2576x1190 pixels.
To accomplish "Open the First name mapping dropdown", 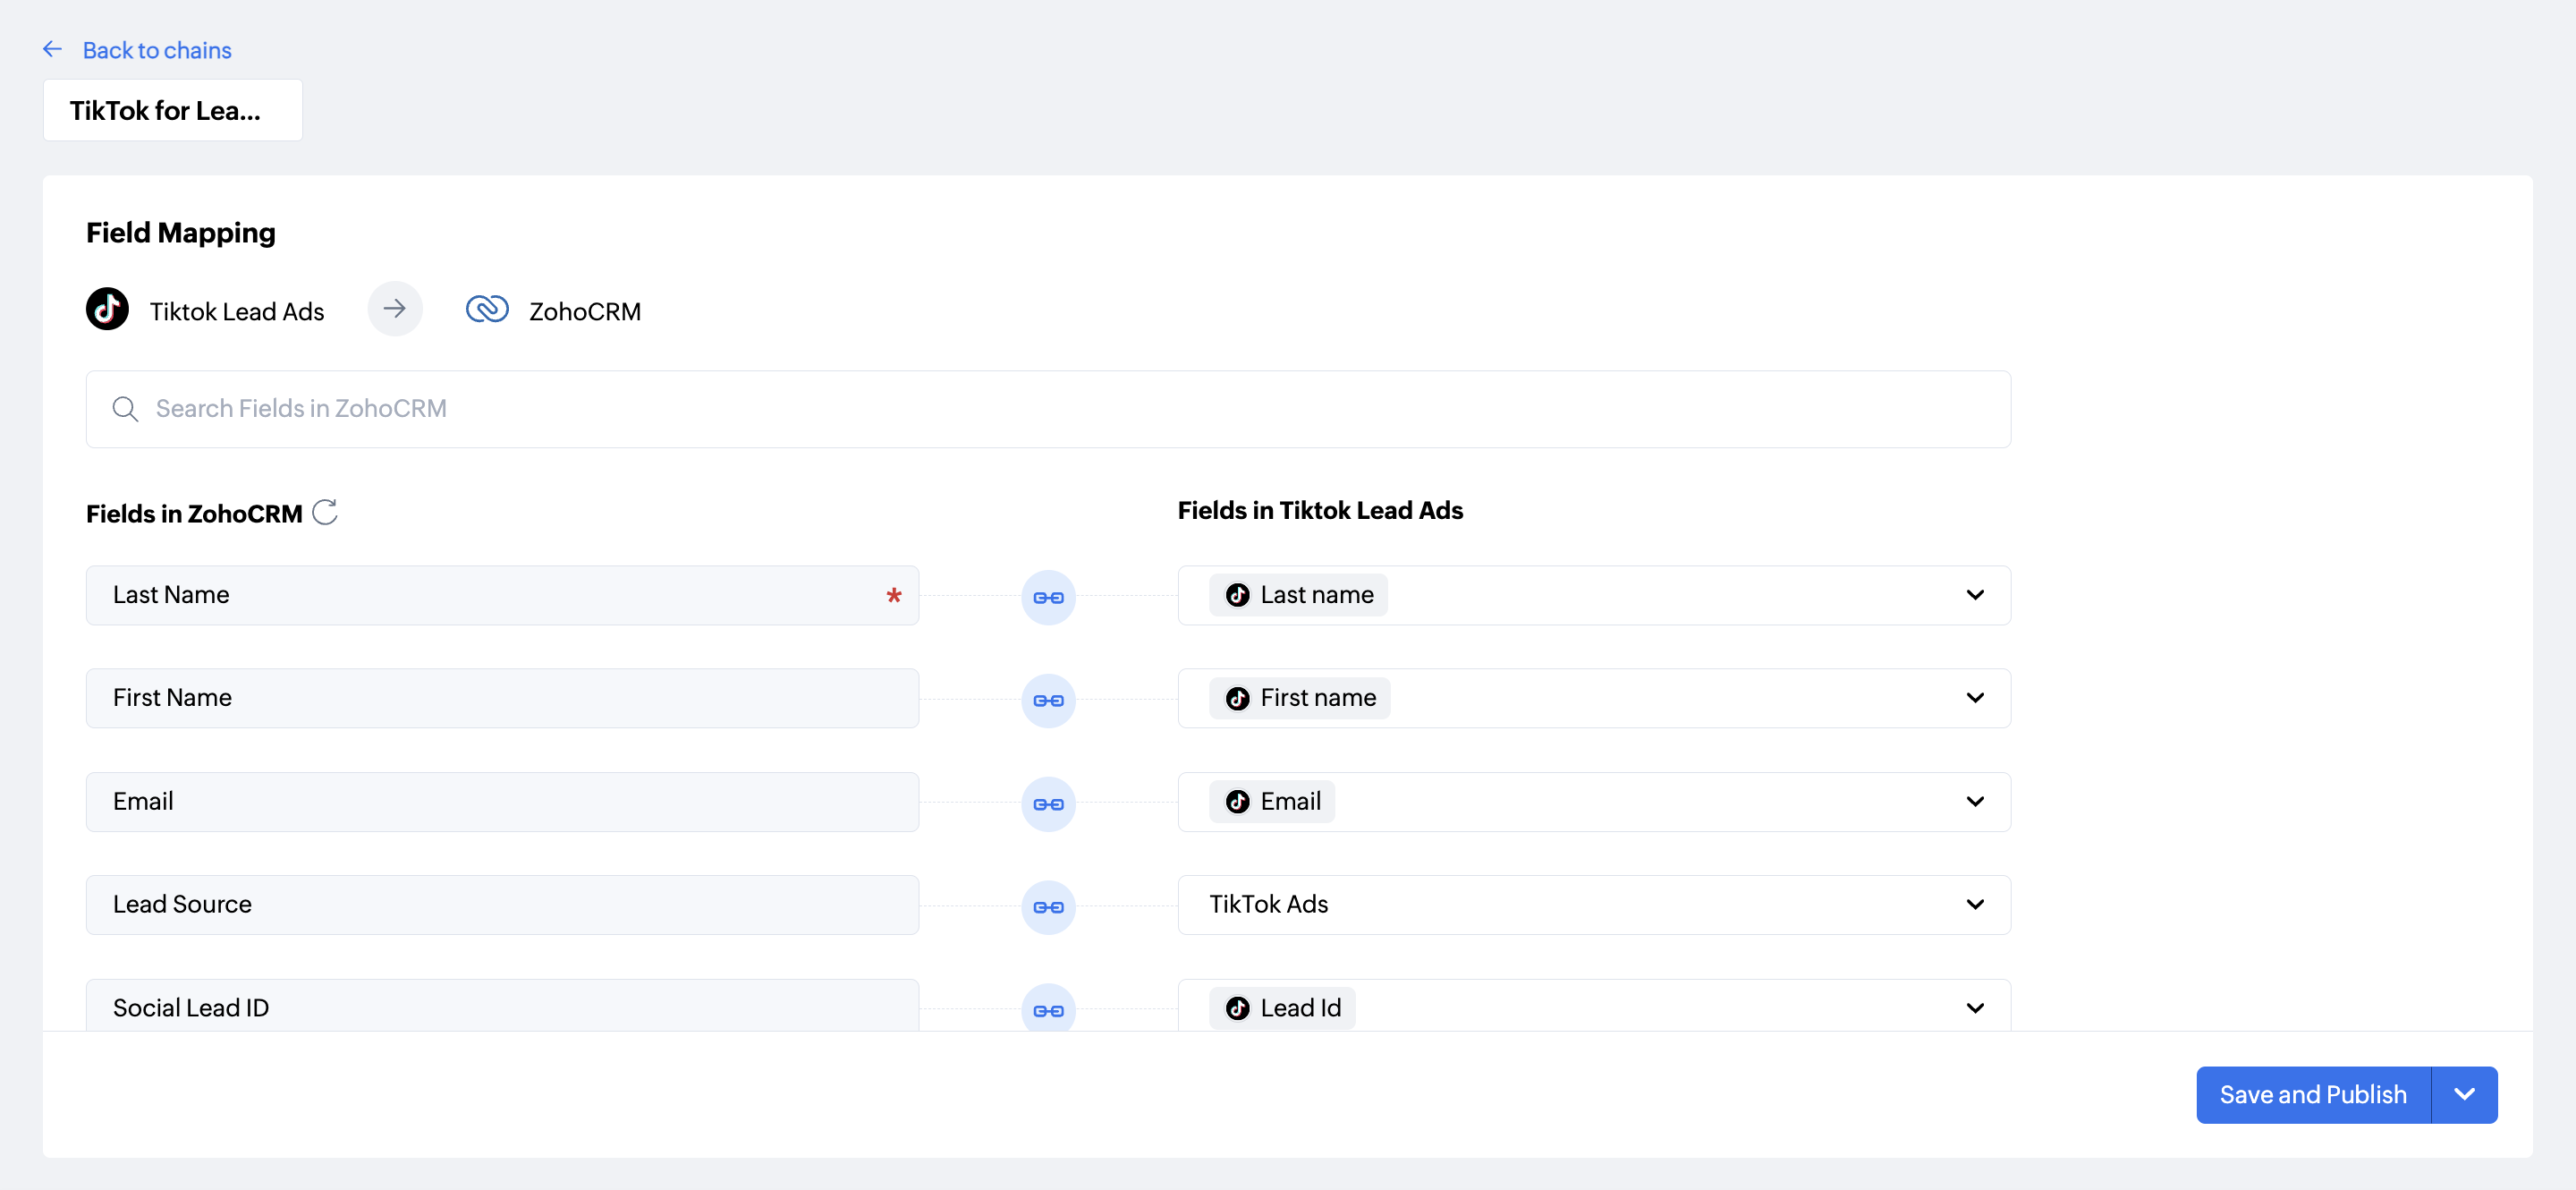I will (1974, 698).
